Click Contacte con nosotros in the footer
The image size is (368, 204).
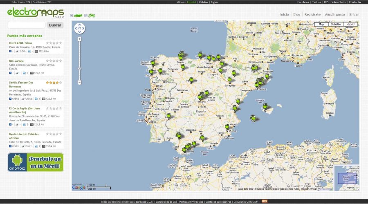pos(218,202)
